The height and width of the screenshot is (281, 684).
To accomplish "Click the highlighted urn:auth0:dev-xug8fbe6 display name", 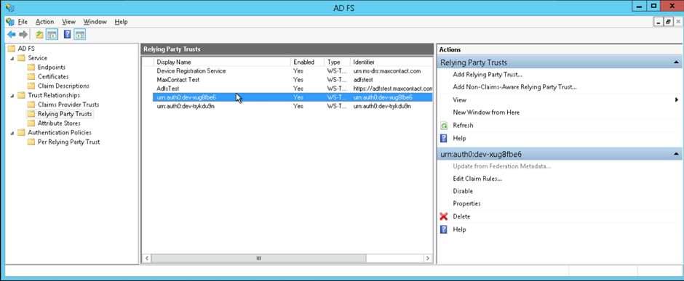I will [x=186, y=97].
